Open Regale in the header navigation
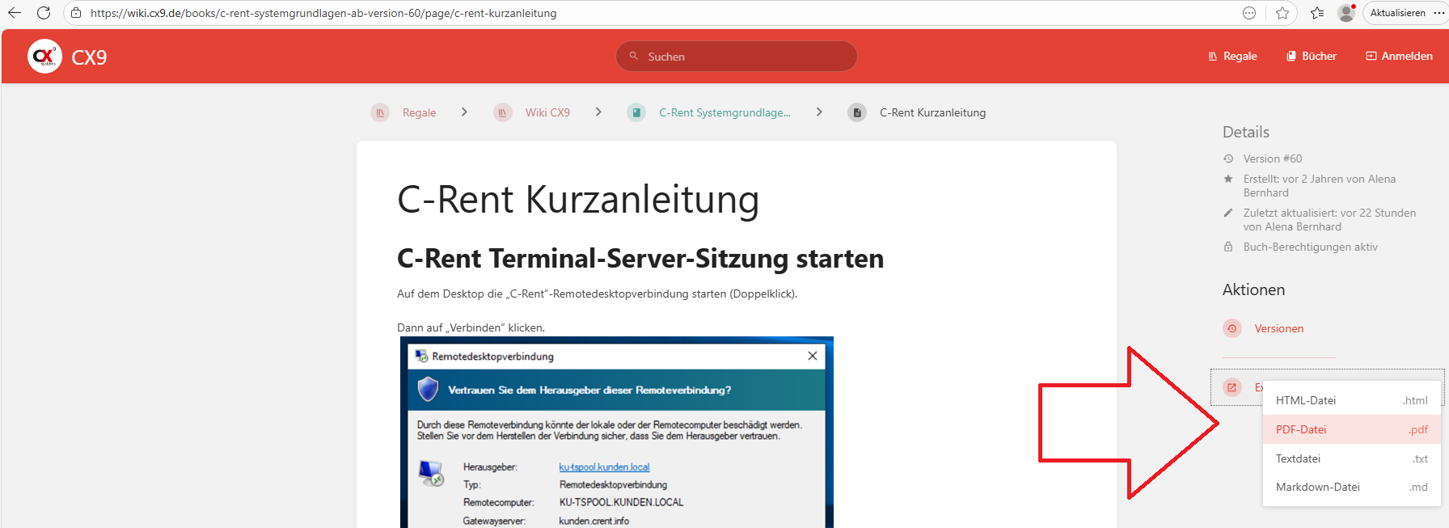This screenshot has height=528, width=1449. [x=1232, y=56]
